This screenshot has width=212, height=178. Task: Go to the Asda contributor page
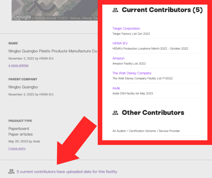tap(116, 88)
